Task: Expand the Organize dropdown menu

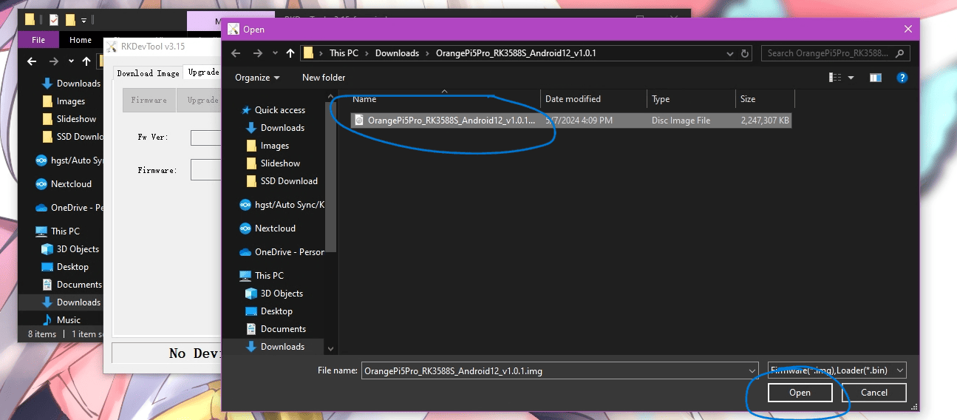Action: click(x=257, y=78)
